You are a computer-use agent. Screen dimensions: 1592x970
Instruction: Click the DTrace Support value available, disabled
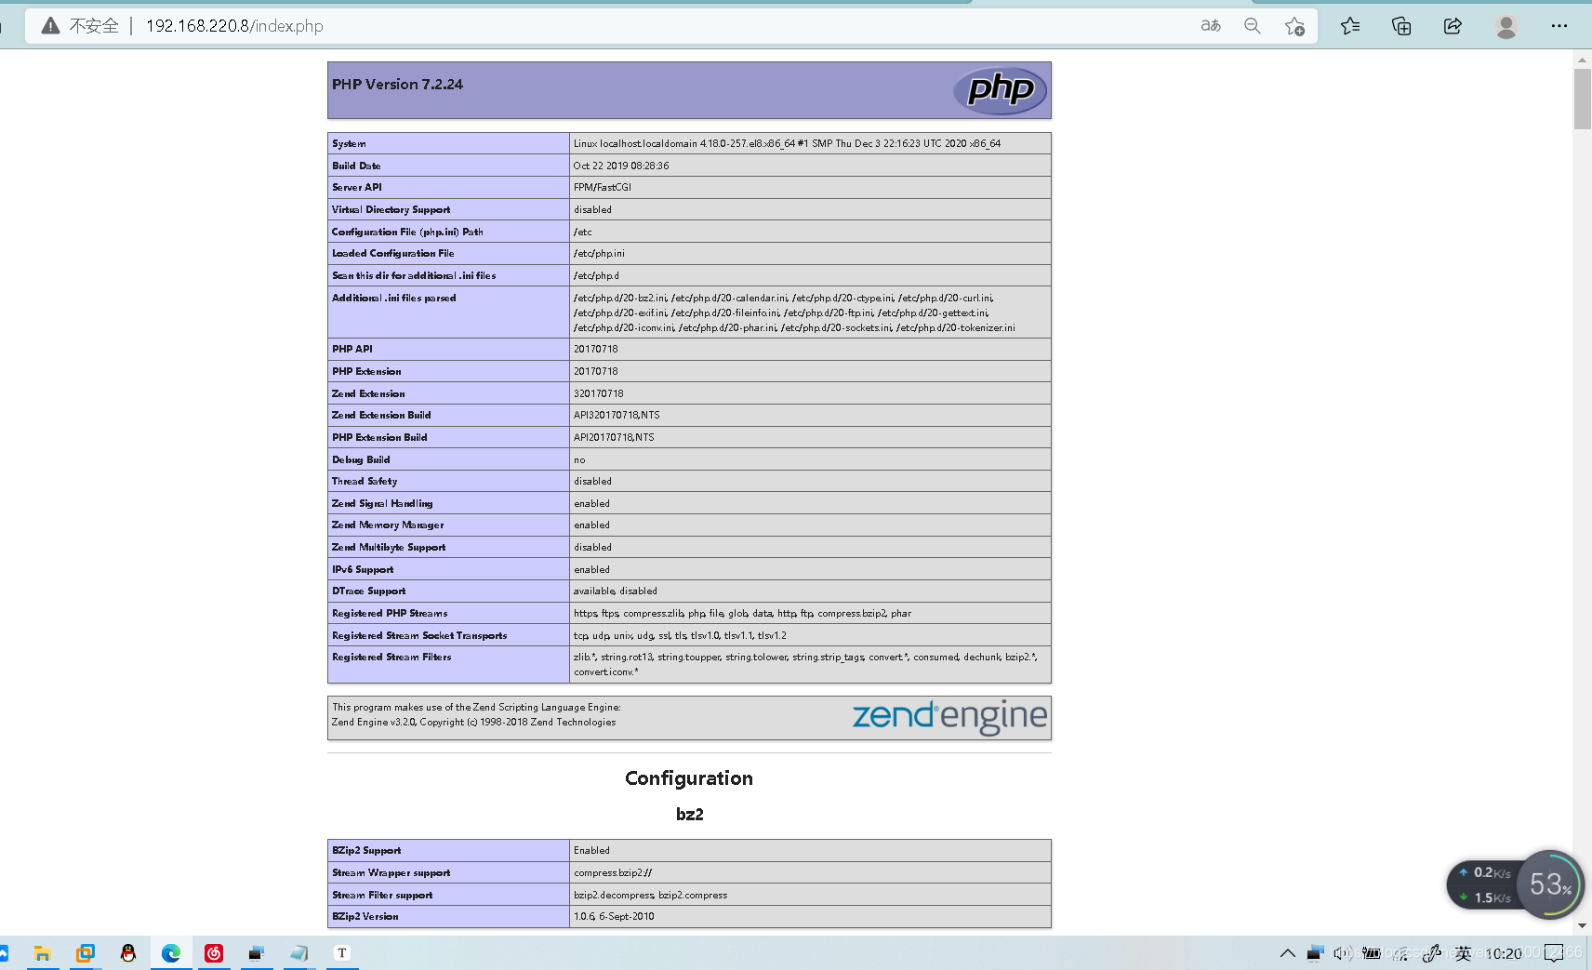[x=616, y=591]
